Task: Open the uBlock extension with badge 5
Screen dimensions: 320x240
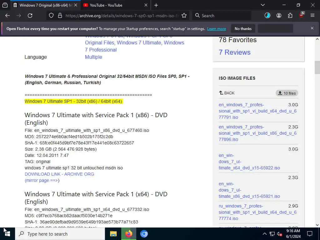Action: (x=302, y=15)
